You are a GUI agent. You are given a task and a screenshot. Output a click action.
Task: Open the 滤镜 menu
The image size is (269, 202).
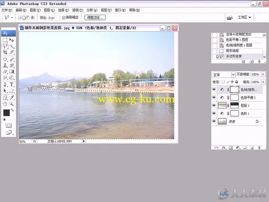pos(78,10)
